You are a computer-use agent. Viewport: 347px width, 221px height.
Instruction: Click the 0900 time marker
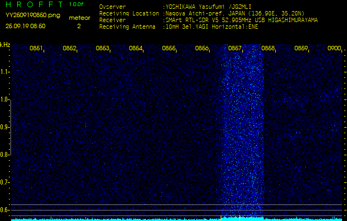tap(334, 48)
